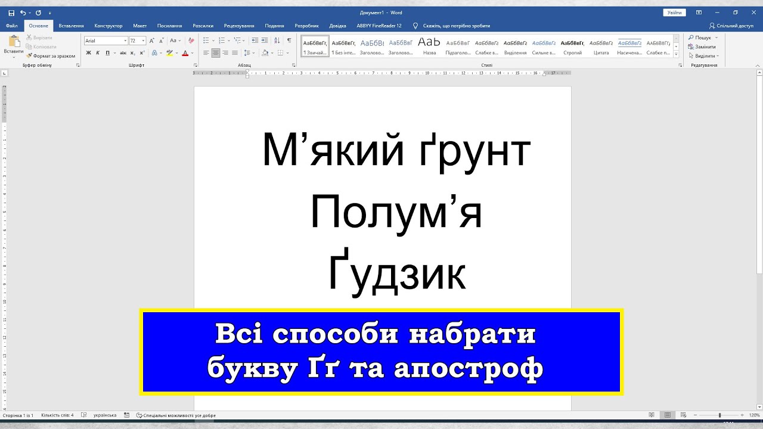The height and width of the screenshot is (429, 763).
Task: Toggle bold Ж formatting
Action: coord(88,53)
